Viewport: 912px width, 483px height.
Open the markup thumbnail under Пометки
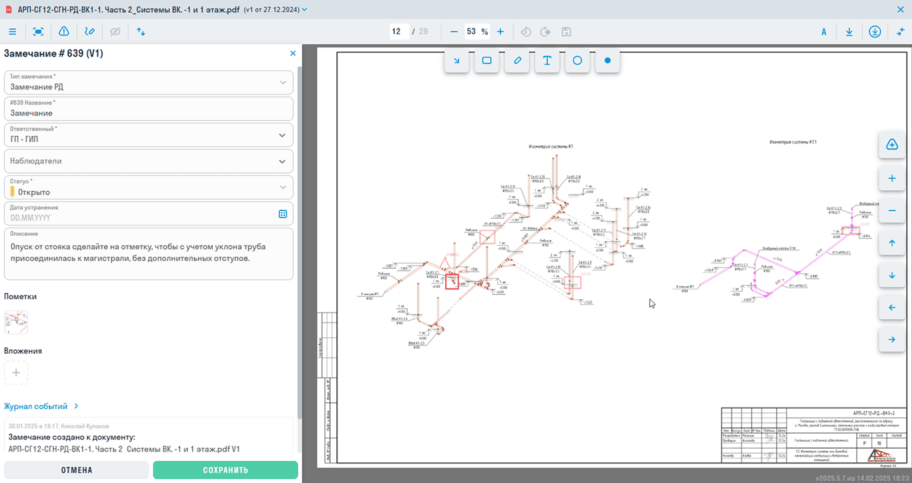pos(16,322)
